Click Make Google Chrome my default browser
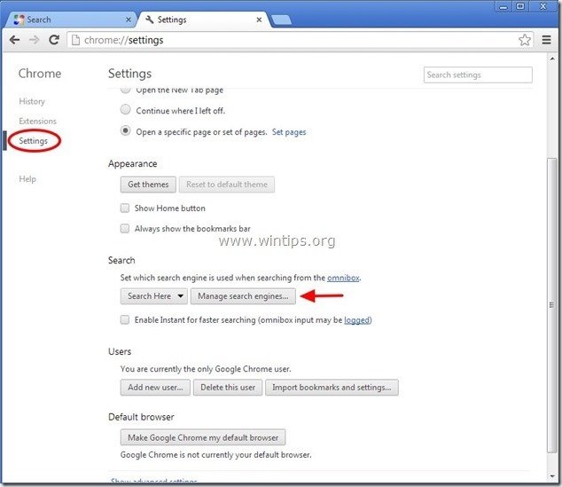Image resolution: width=562 pixels, height=487 pixels. click(x=203, y=437)
